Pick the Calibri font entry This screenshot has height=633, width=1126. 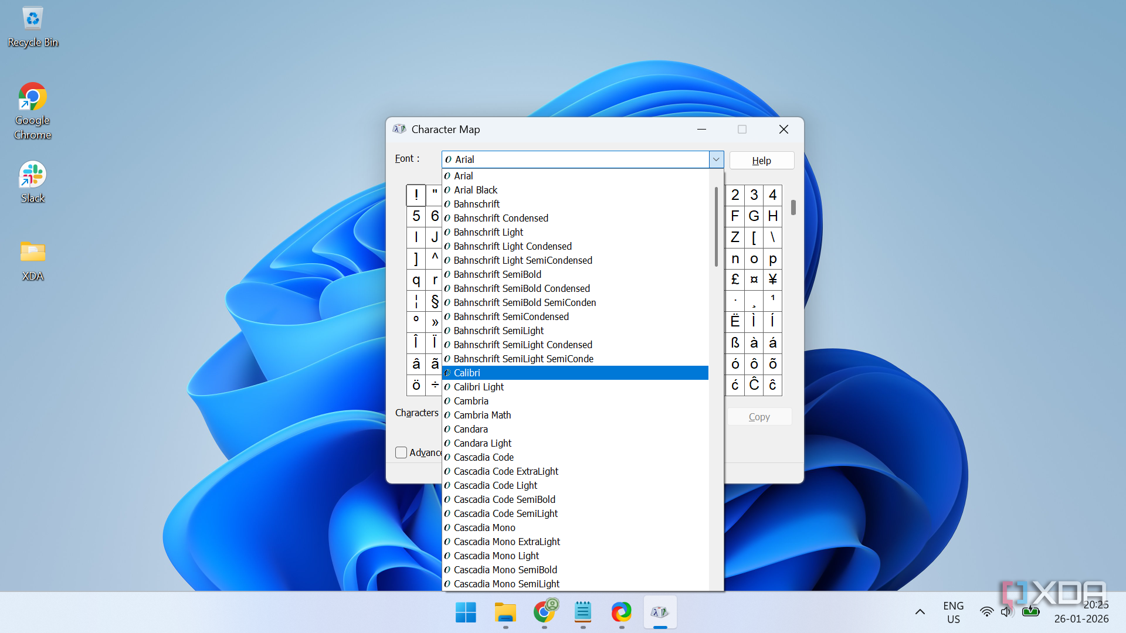(x=575, y=373)
